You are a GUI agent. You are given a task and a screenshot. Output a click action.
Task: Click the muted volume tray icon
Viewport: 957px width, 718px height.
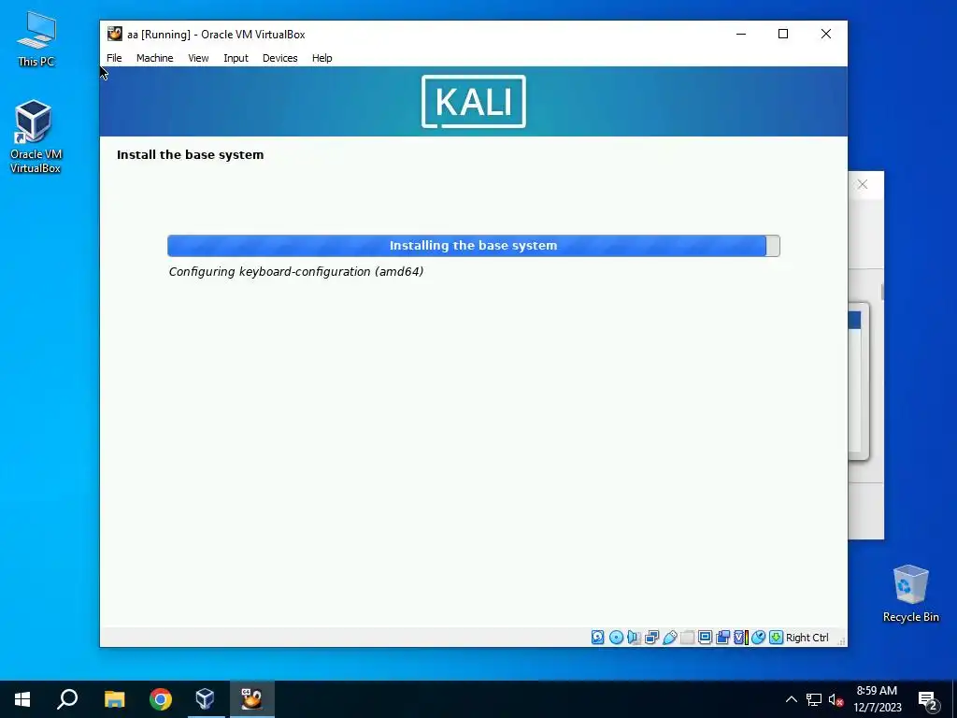(x=836, y=699)
